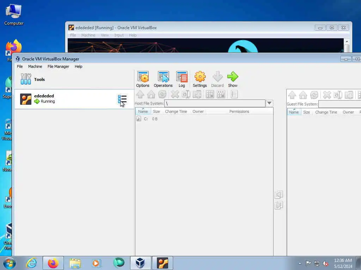Go to home directory in host panel
The width and height of the screenshot is (361, 270).
pyautogui.click(x=151, y=94)
